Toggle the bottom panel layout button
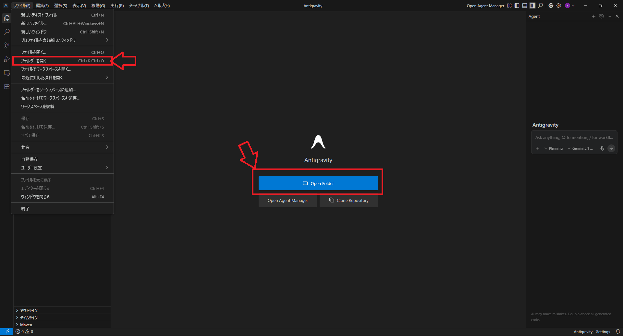The image size is (623, 336). click(525, 6)
